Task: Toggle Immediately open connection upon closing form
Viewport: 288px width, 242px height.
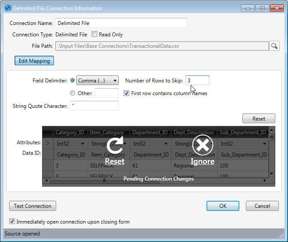Action: [12, 221]
